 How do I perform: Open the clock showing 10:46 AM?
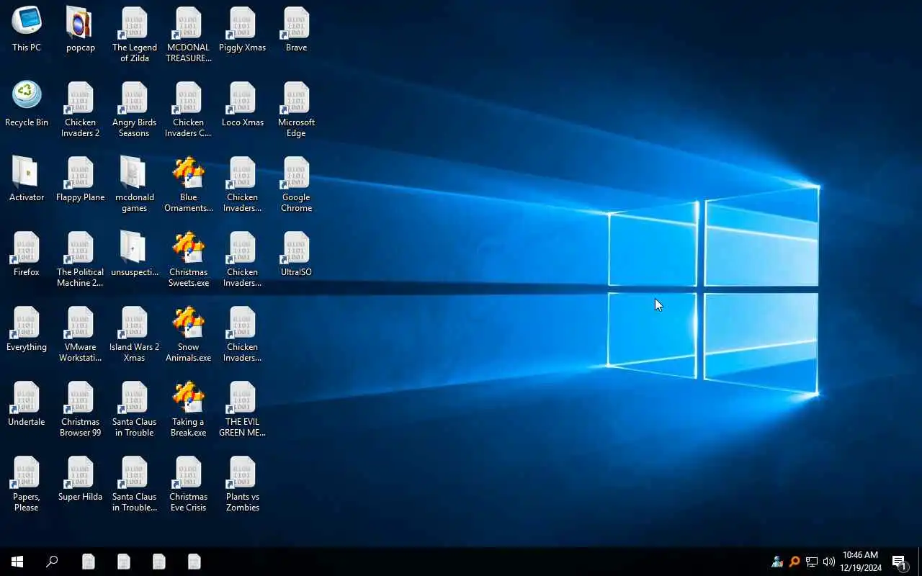[861, 562]
